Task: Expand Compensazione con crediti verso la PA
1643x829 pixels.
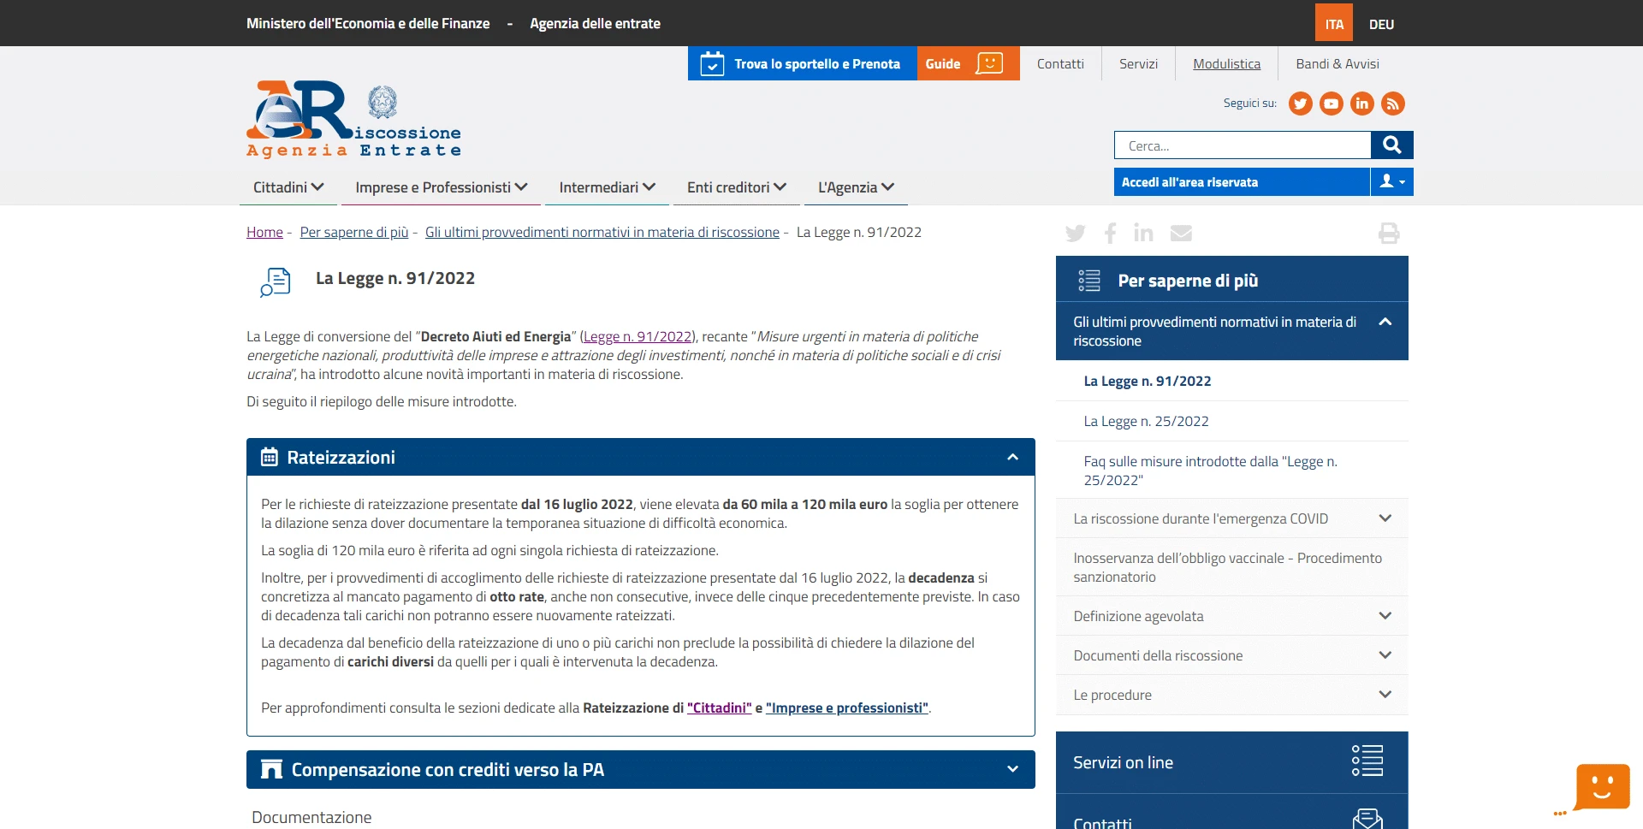Action: [x=1012, y=770]
